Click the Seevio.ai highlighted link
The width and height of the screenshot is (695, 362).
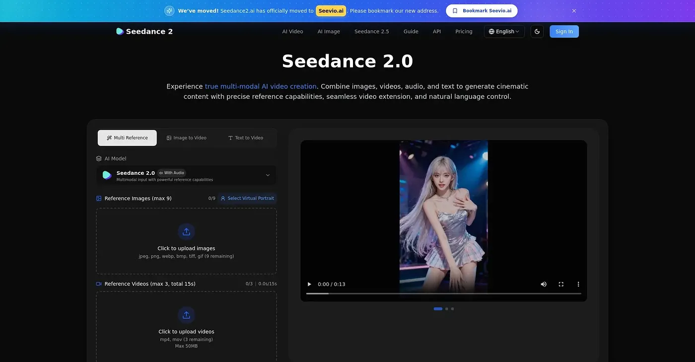pyautogui.click(x=331, y=11)
